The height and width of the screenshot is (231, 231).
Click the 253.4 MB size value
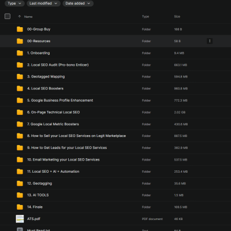pos(181,172)
